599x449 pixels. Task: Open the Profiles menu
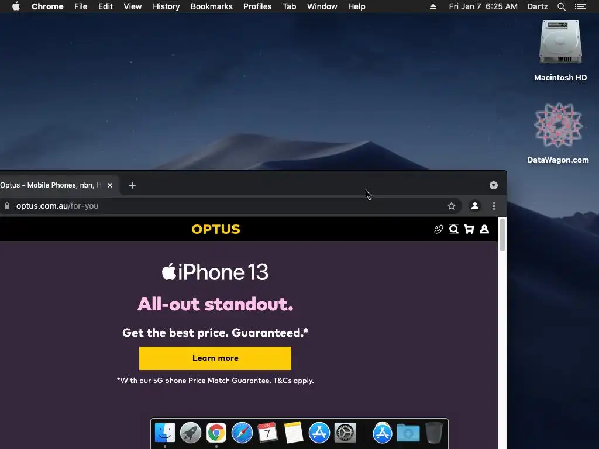pos(257,6)
